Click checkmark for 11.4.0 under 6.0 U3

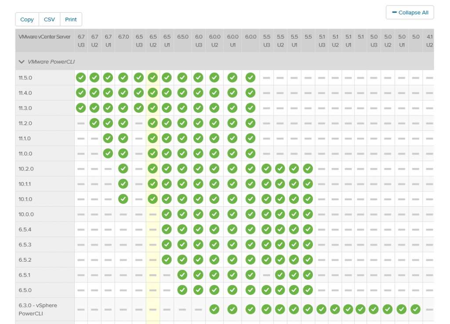click(x=198, y=93)
